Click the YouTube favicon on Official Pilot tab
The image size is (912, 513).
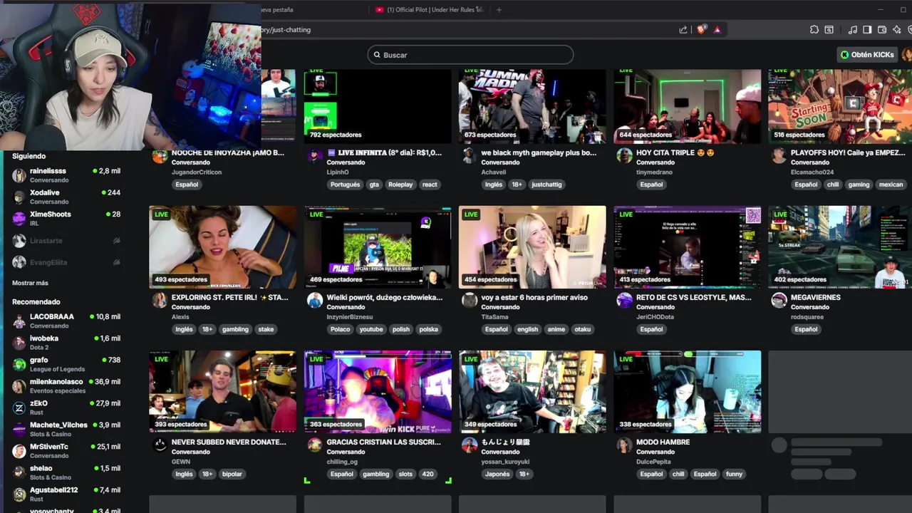(380, 10)
